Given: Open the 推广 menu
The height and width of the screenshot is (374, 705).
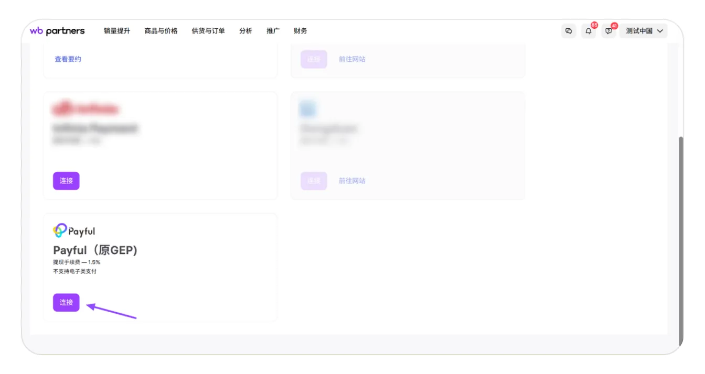Looking at the screenshot, I should pyautogui.click(x=273, y=31).
